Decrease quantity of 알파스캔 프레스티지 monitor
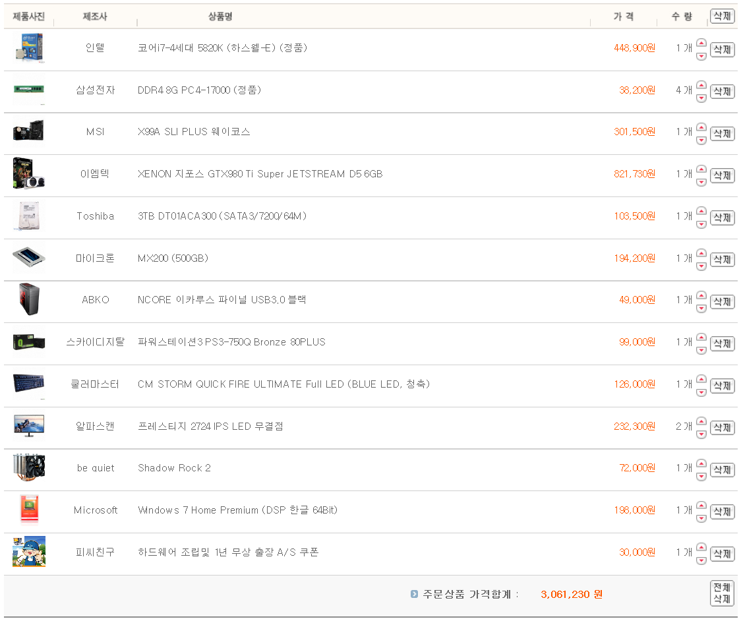Viewport: 741px width, 621px height. (701, 435)
